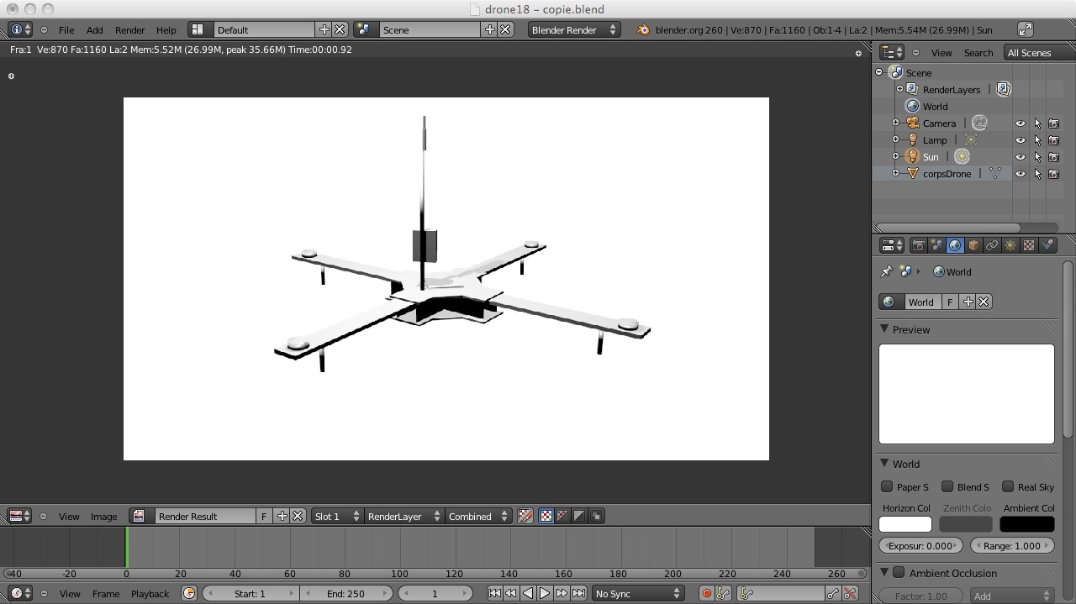Open the File menu
The image size is (1076, 604).
66,29
